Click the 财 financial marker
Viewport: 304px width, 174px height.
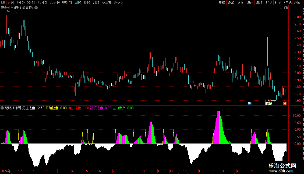coord(250,104)
